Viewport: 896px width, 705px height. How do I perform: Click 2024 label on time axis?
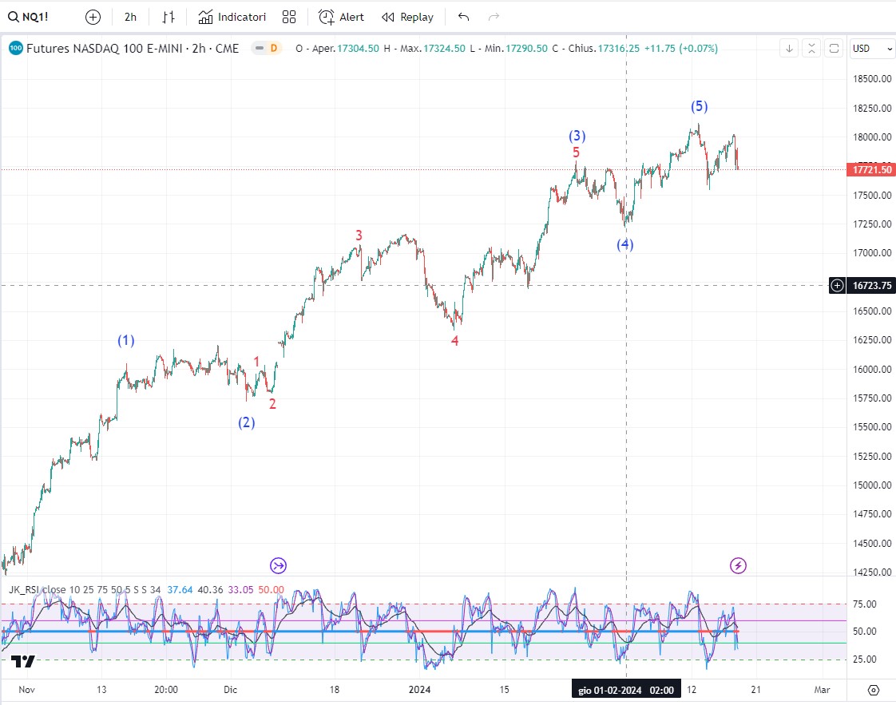(x=419, y=690)
